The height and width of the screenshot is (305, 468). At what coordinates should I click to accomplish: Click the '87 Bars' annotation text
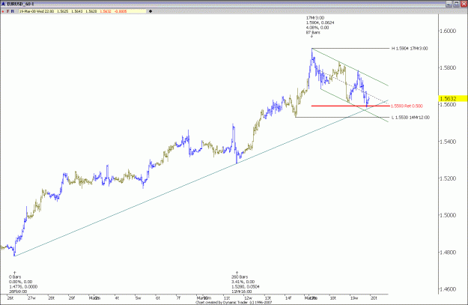click(313, 32)
